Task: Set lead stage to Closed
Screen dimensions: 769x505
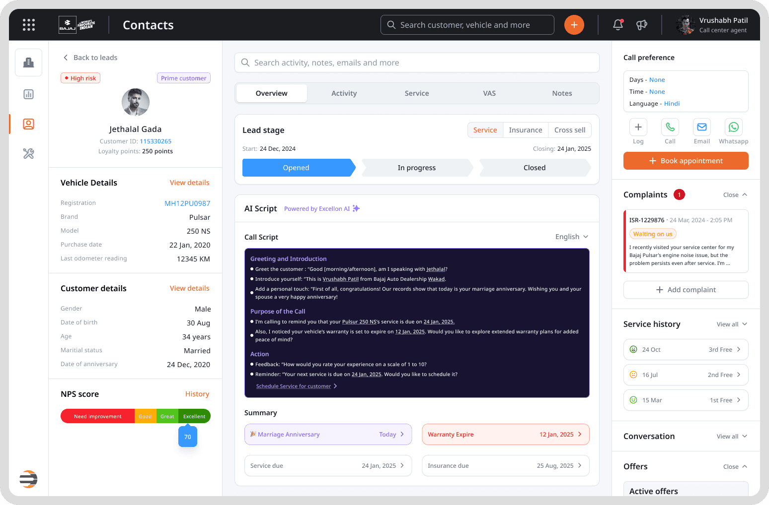Action: (535, 168)
